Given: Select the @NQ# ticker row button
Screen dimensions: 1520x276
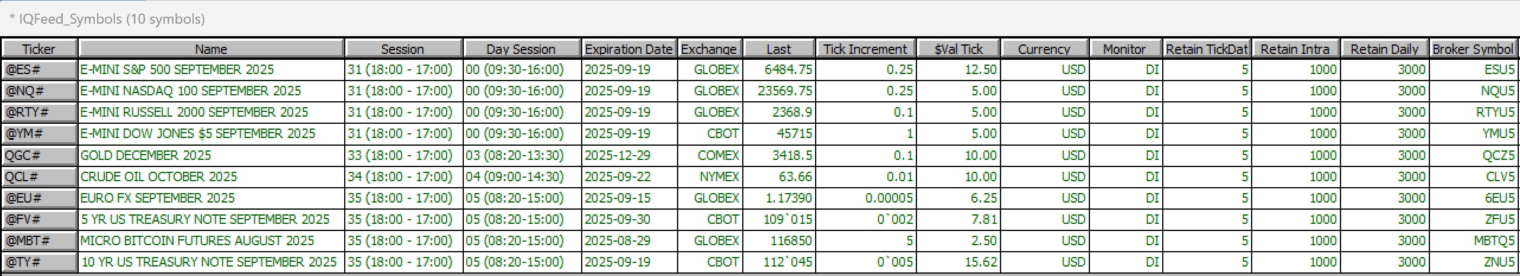Looking at the screenshot, I should pyautogui.click(x=39, y=91).
